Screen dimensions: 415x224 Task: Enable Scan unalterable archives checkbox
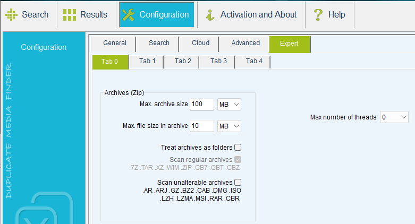pos(238,182)
